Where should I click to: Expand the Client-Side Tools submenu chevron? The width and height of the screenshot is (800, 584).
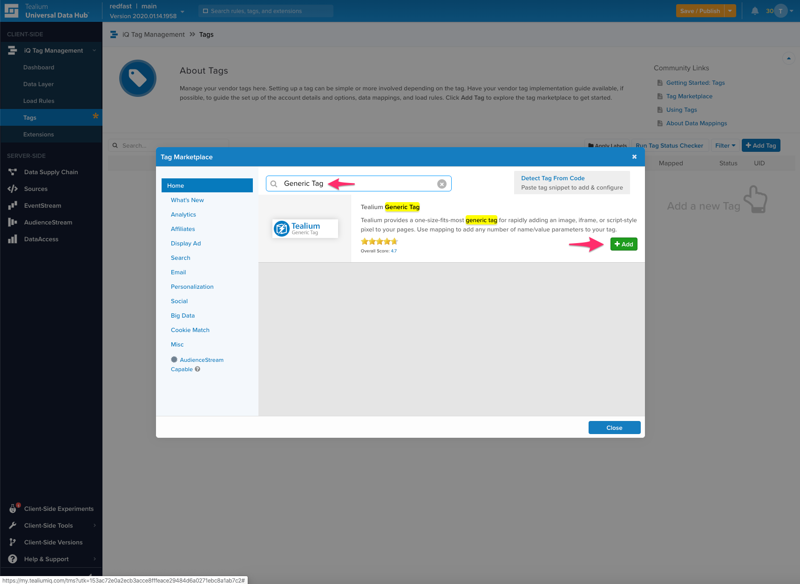tap(95, 525)
